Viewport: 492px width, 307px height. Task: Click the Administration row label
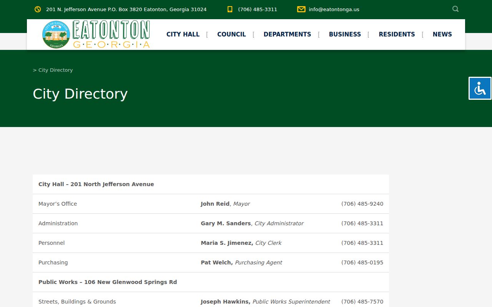(58, 223)
